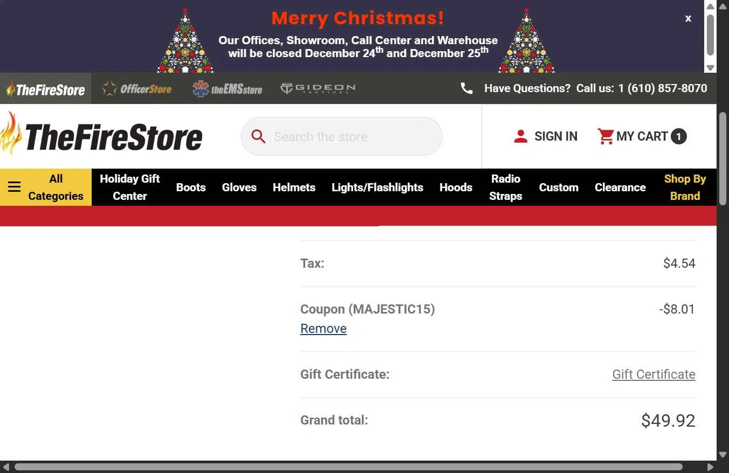Open Shop By Brand menu
Viewport: 729px width, 473px height.
point(685,187)
